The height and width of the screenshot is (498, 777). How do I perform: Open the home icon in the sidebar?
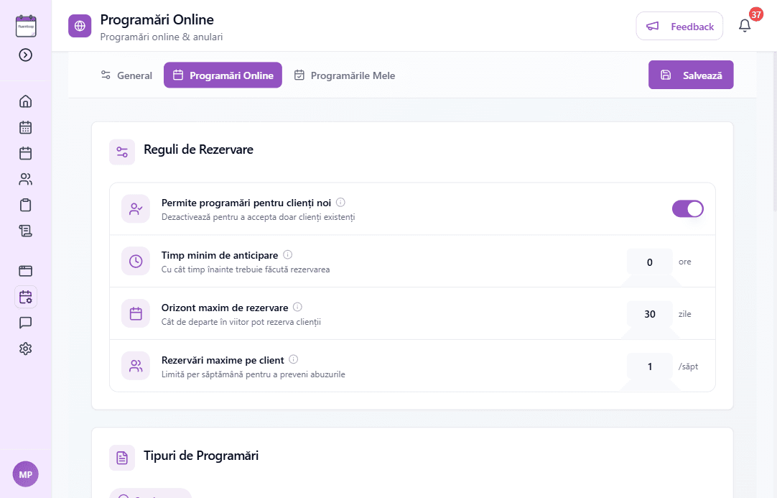pyautogui.click(x=25, y=101)
